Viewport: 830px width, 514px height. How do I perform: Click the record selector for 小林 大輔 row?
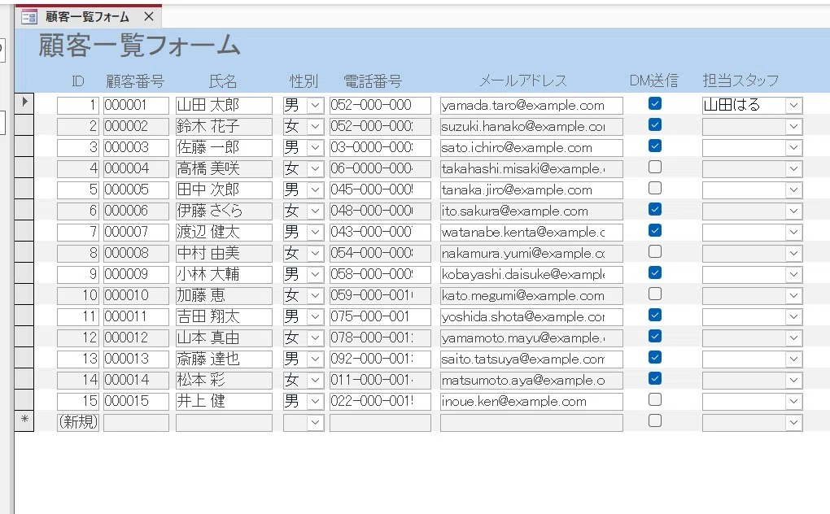click(24, 274)
